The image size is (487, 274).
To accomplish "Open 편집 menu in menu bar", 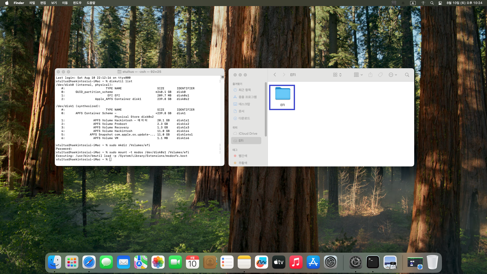I will tap(43, 3).
